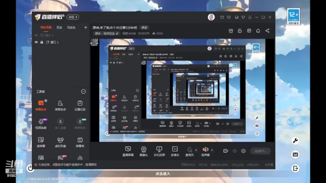Click 修改 to edit stream title
This screenshot has width=326, height=183.
point(144,28)
